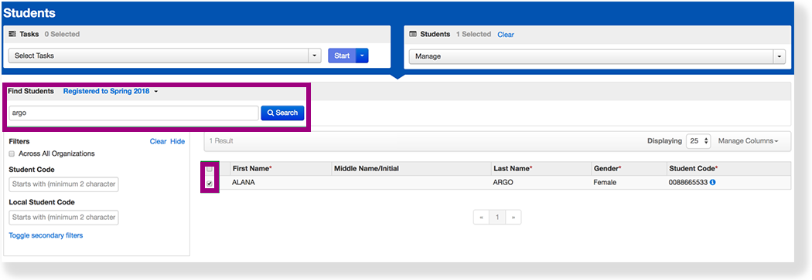Hide the Filters panel
The height and width of the screenshot is (280, 812).
[x=178, y=142]
